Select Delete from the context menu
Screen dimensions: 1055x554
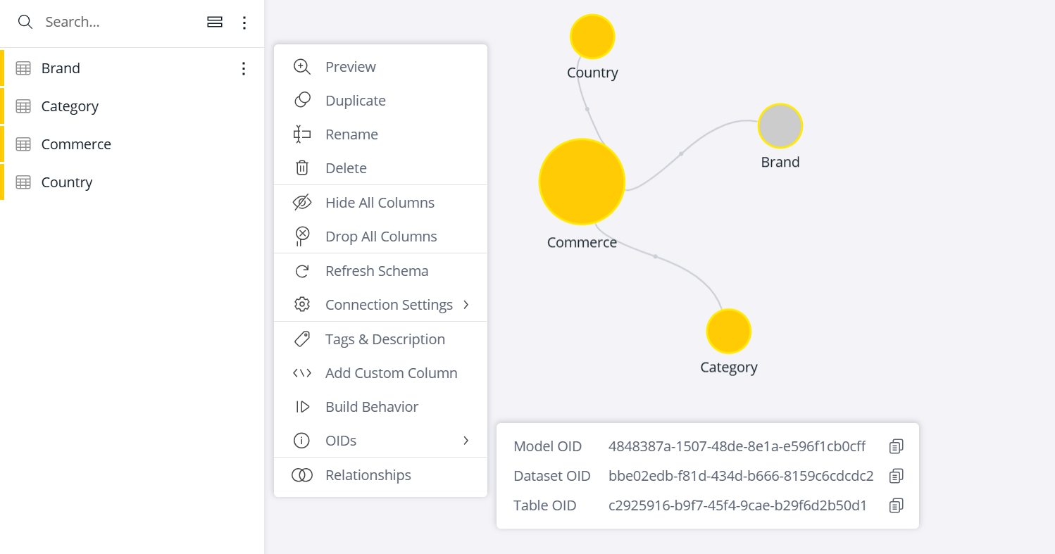tap(346, 168)
